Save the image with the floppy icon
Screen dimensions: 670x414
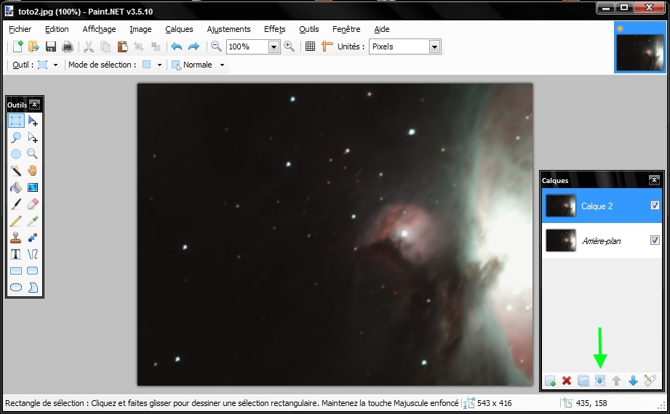click(x=51, y=46)
